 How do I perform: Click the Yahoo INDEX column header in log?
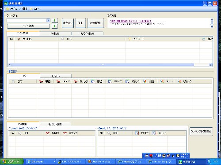tap(63, 81)
